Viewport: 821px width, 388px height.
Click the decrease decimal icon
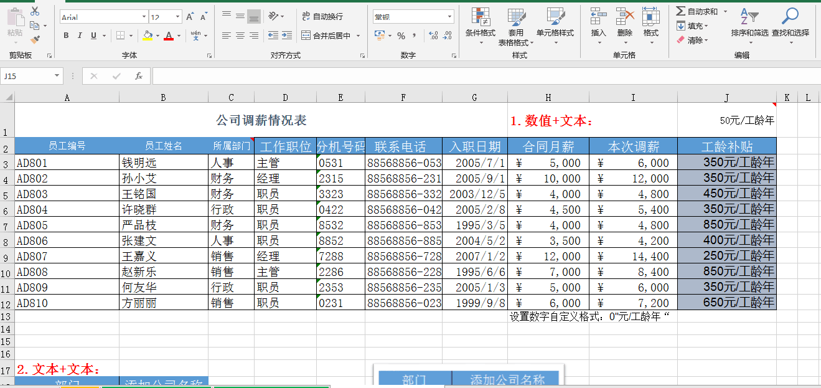click(448, 35)
